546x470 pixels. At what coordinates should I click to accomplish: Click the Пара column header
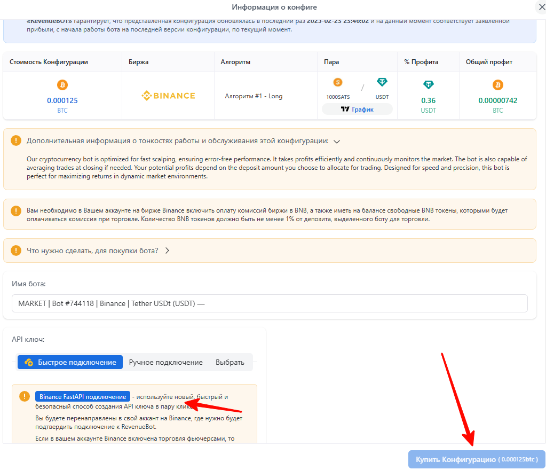point(331,62)
